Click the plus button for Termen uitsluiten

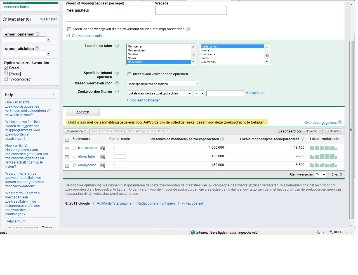pos(48,53)
